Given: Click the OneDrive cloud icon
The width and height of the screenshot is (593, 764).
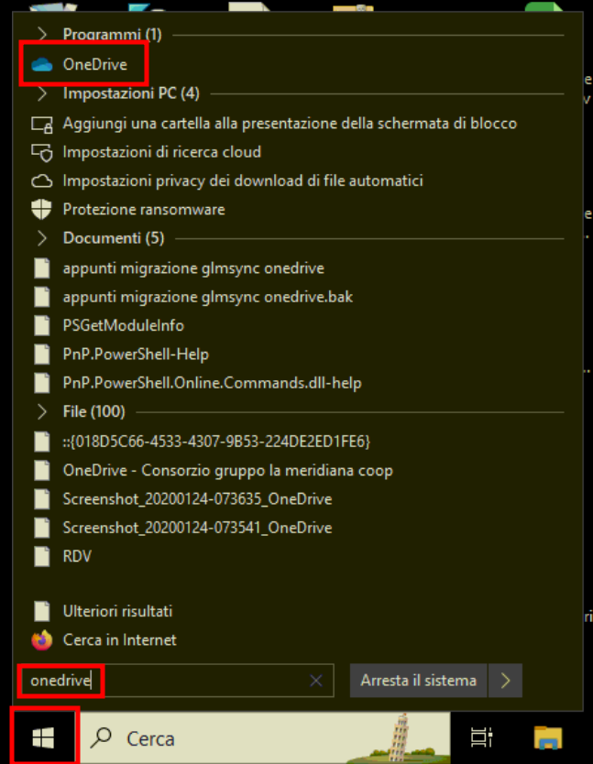Looking at the screenshot, I should click(42, 64).
